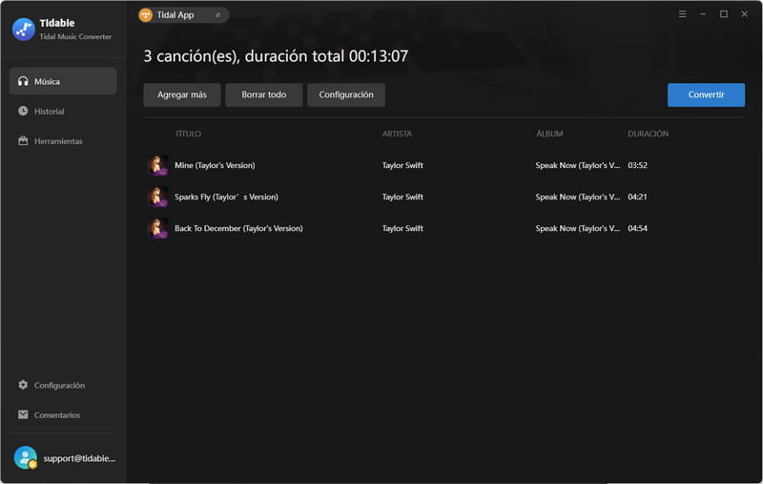Open the Música section
Image resolution: width=763 pixels, height=484 pixels.
coord(63,81)
